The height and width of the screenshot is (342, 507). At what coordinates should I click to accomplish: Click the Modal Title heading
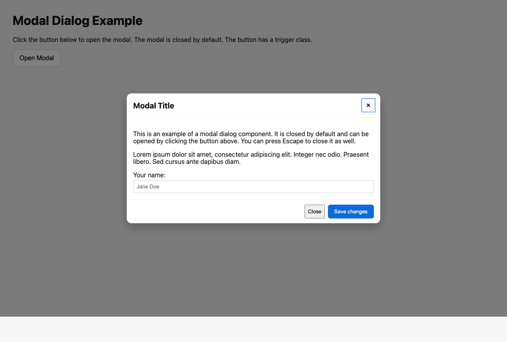(x=153, y=106)
